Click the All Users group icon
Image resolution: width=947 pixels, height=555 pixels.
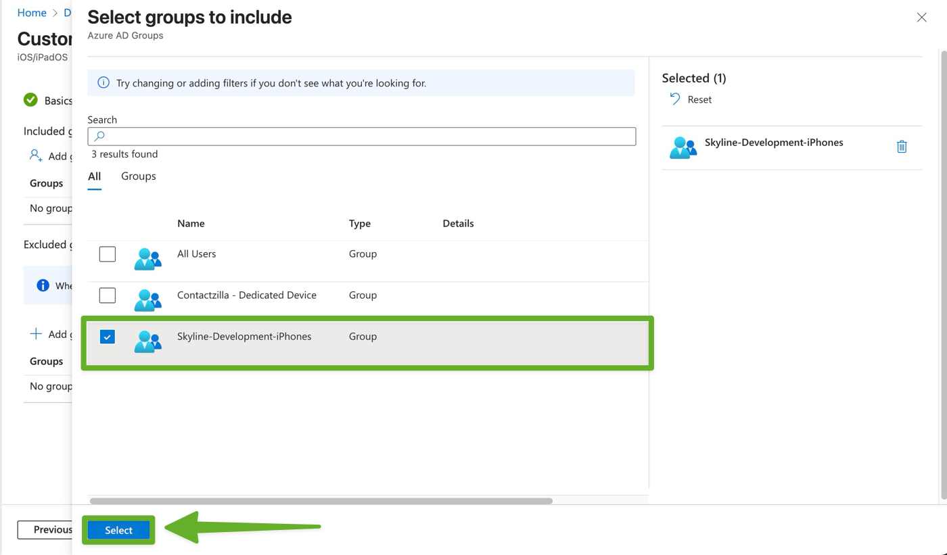[147, 259]
